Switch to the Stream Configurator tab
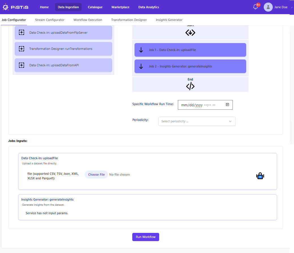Screen dimensions: 294x253 click(x=50, y=20)
